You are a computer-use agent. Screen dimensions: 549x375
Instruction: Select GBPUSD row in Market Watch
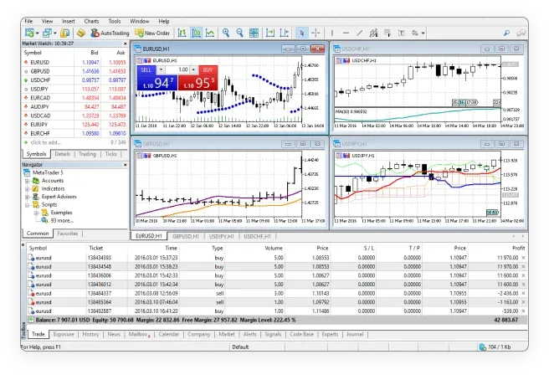(42, 71)
